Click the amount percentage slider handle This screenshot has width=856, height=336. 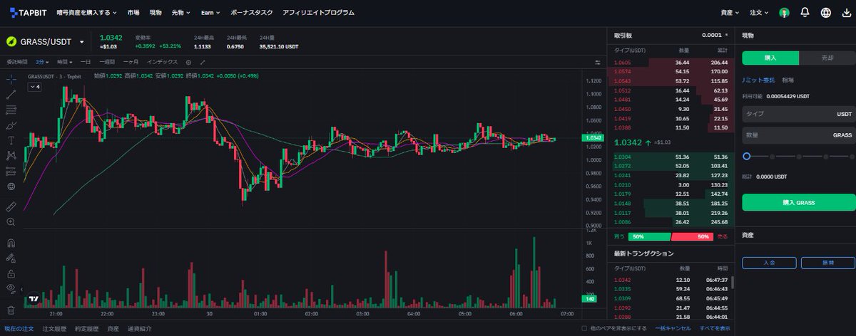point(746,156)
